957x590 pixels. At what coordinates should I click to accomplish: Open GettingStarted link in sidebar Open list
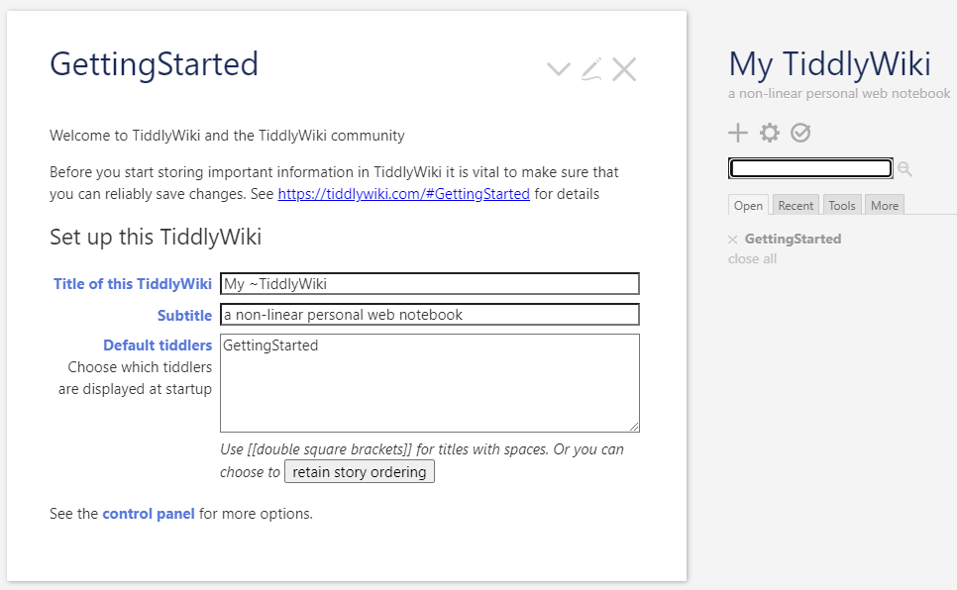pyautogui.click(x=793, y=240)
